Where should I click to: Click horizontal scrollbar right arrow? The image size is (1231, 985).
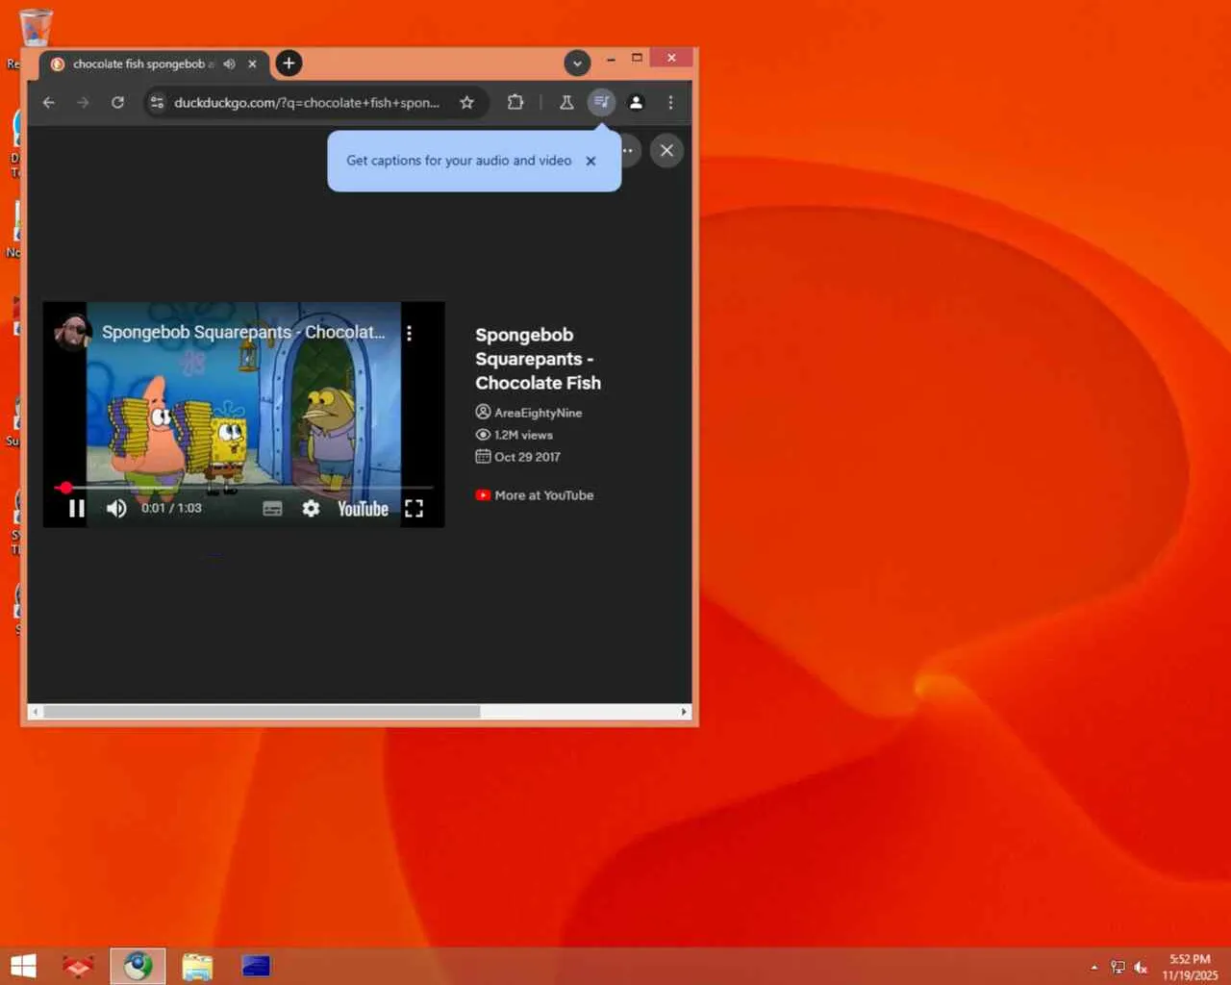pyautogui.click(x=684, y=712)
